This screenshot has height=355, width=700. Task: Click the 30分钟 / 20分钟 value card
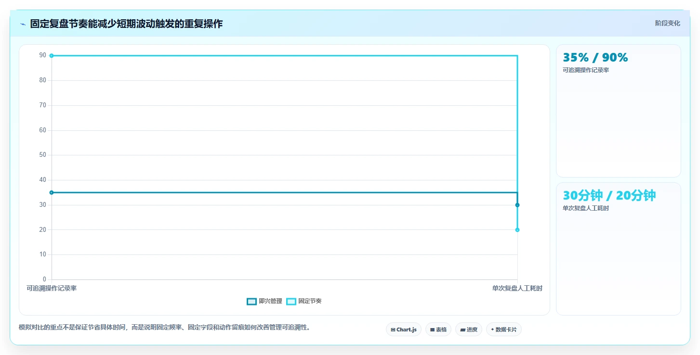pyautogui.click(x=619, y=249)
